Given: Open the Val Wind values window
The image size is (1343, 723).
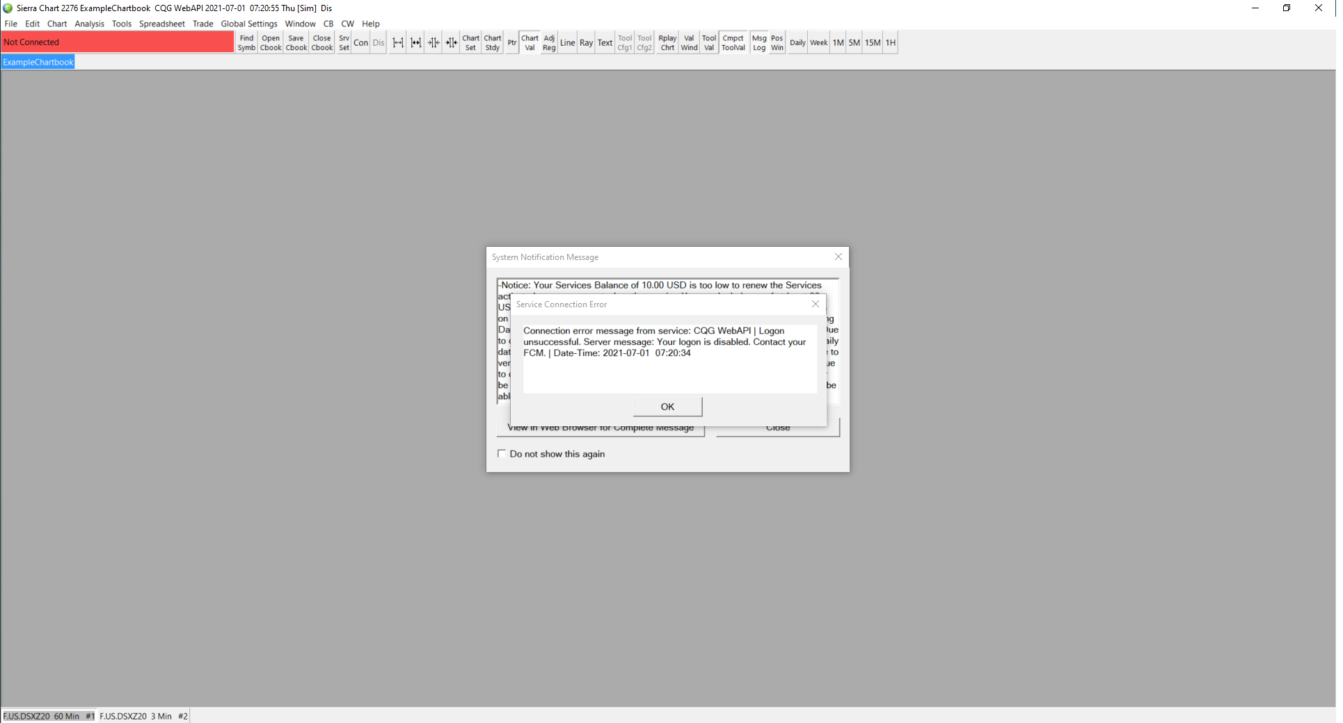Looking at the screenshot, I should tap(690, 43).
